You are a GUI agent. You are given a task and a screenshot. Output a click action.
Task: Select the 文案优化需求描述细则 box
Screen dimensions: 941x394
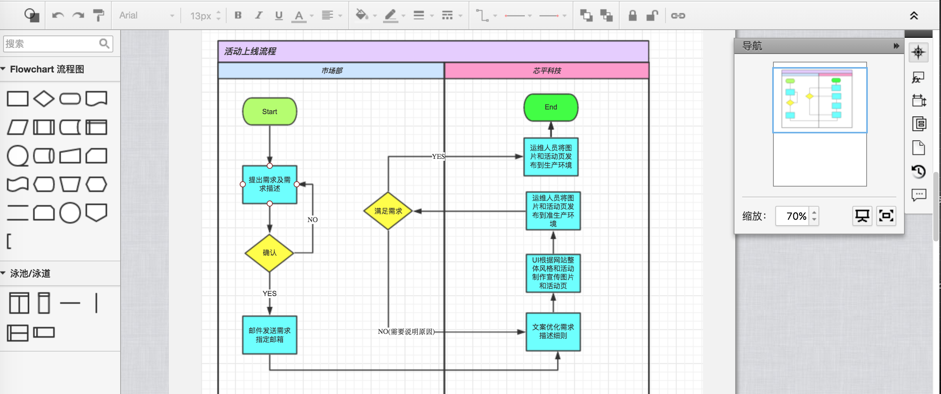(x=553, y=332)
